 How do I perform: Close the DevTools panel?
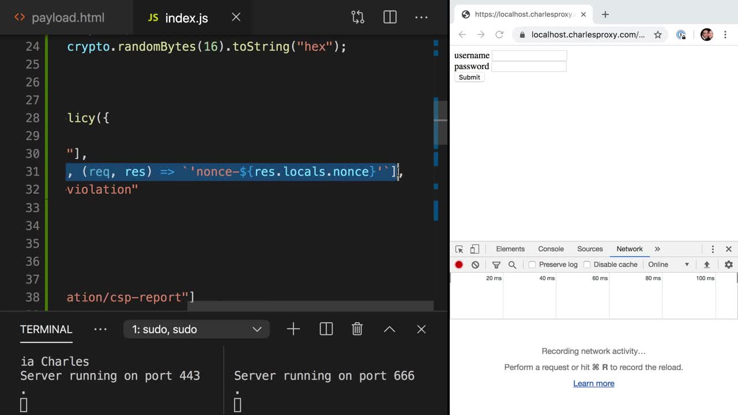coord(729,249)
